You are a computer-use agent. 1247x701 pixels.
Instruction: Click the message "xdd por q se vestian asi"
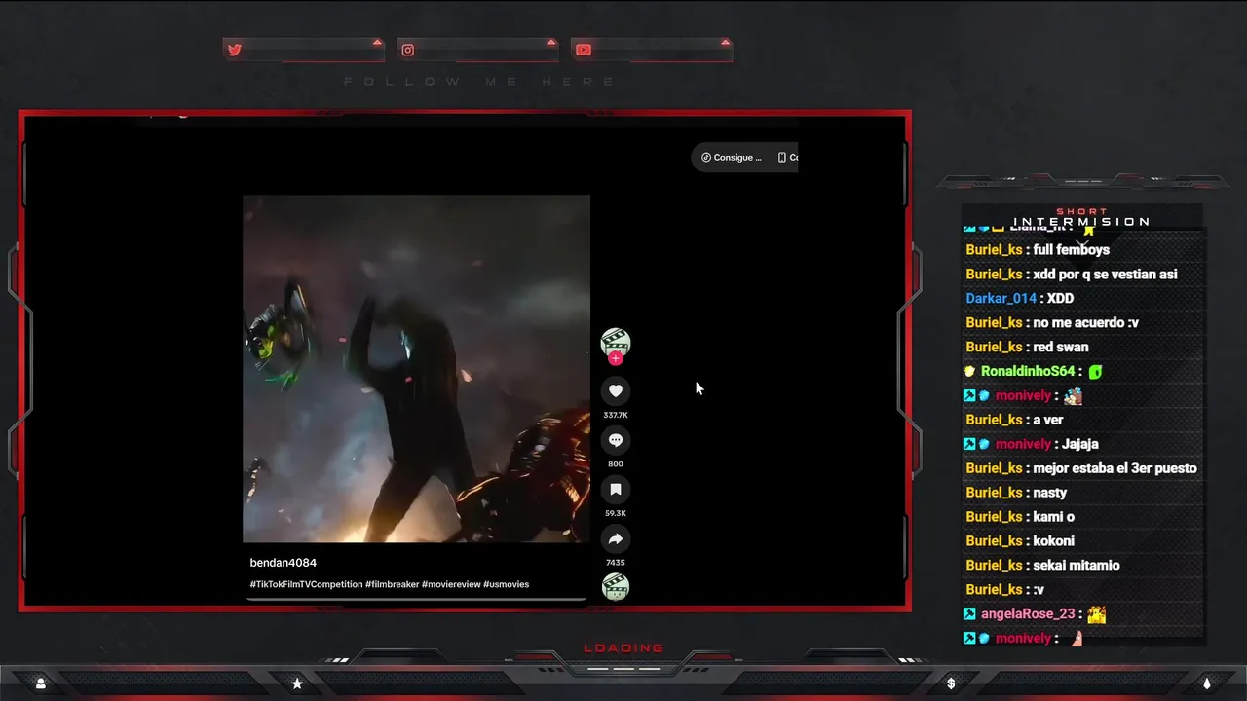[x=1105, y=275]
